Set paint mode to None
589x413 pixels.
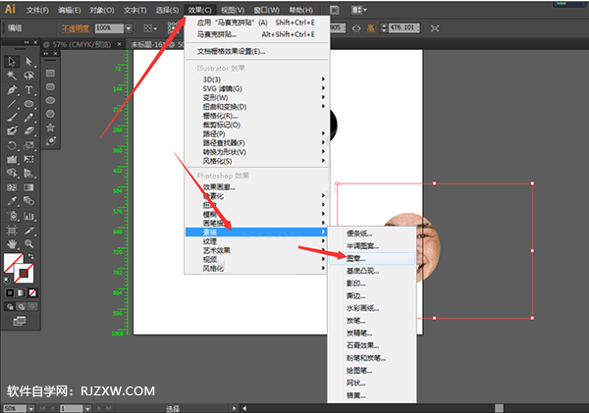tap(32, 292)
